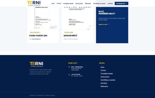Screen dimensions: 155x98
Task: Open Certifikáty a ocenění in header
Action: click(99, 3)
